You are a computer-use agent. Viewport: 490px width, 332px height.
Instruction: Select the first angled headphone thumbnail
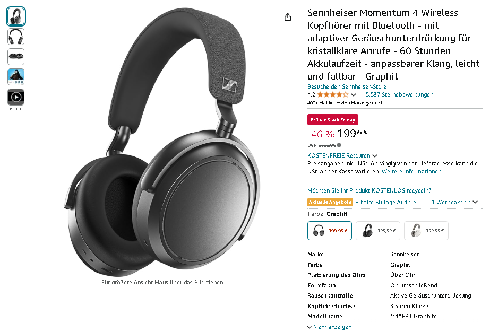coord(15,16)
